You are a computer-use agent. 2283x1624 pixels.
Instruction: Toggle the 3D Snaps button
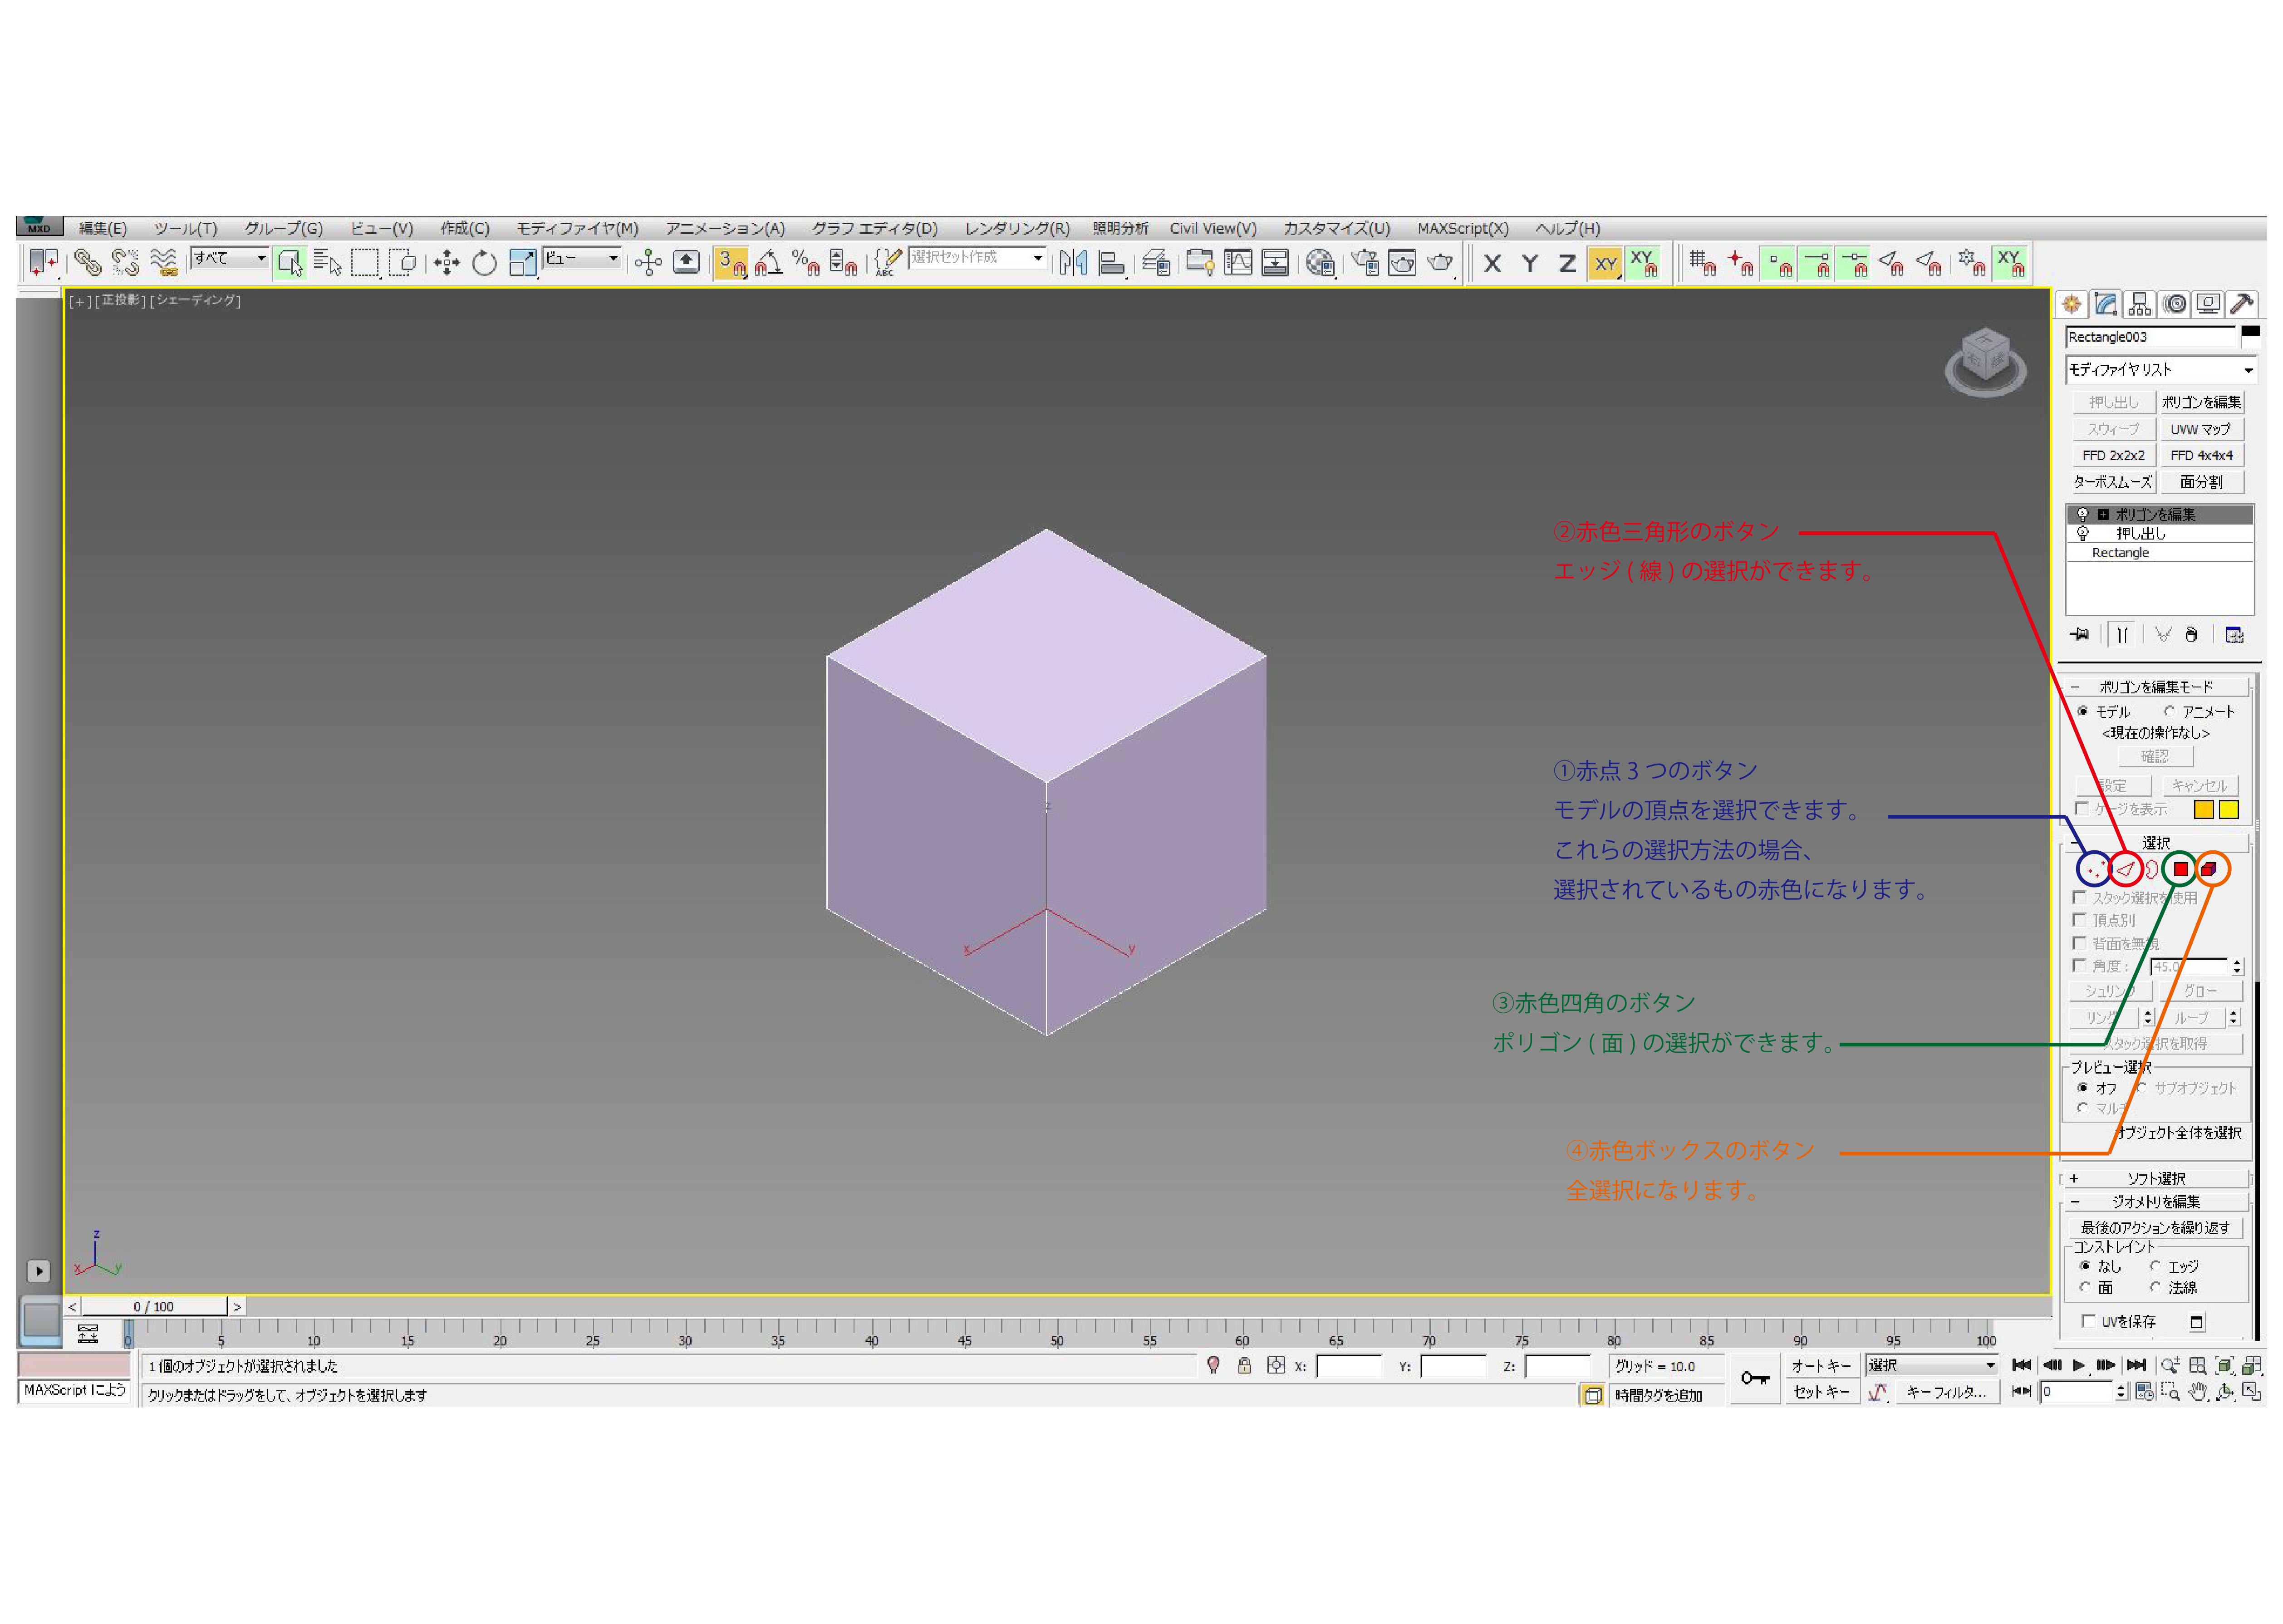731,263
